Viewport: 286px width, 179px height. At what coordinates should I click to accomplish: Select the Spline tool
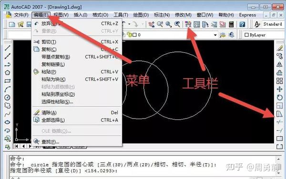click(x=7, y=114)
